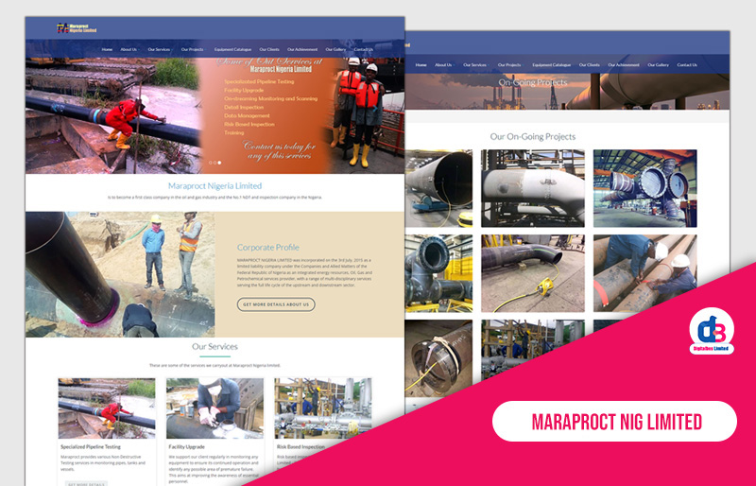Expand Our Services dropdown on projects page
The width and height of the screenshot is (756, 486).
[475, 64]
